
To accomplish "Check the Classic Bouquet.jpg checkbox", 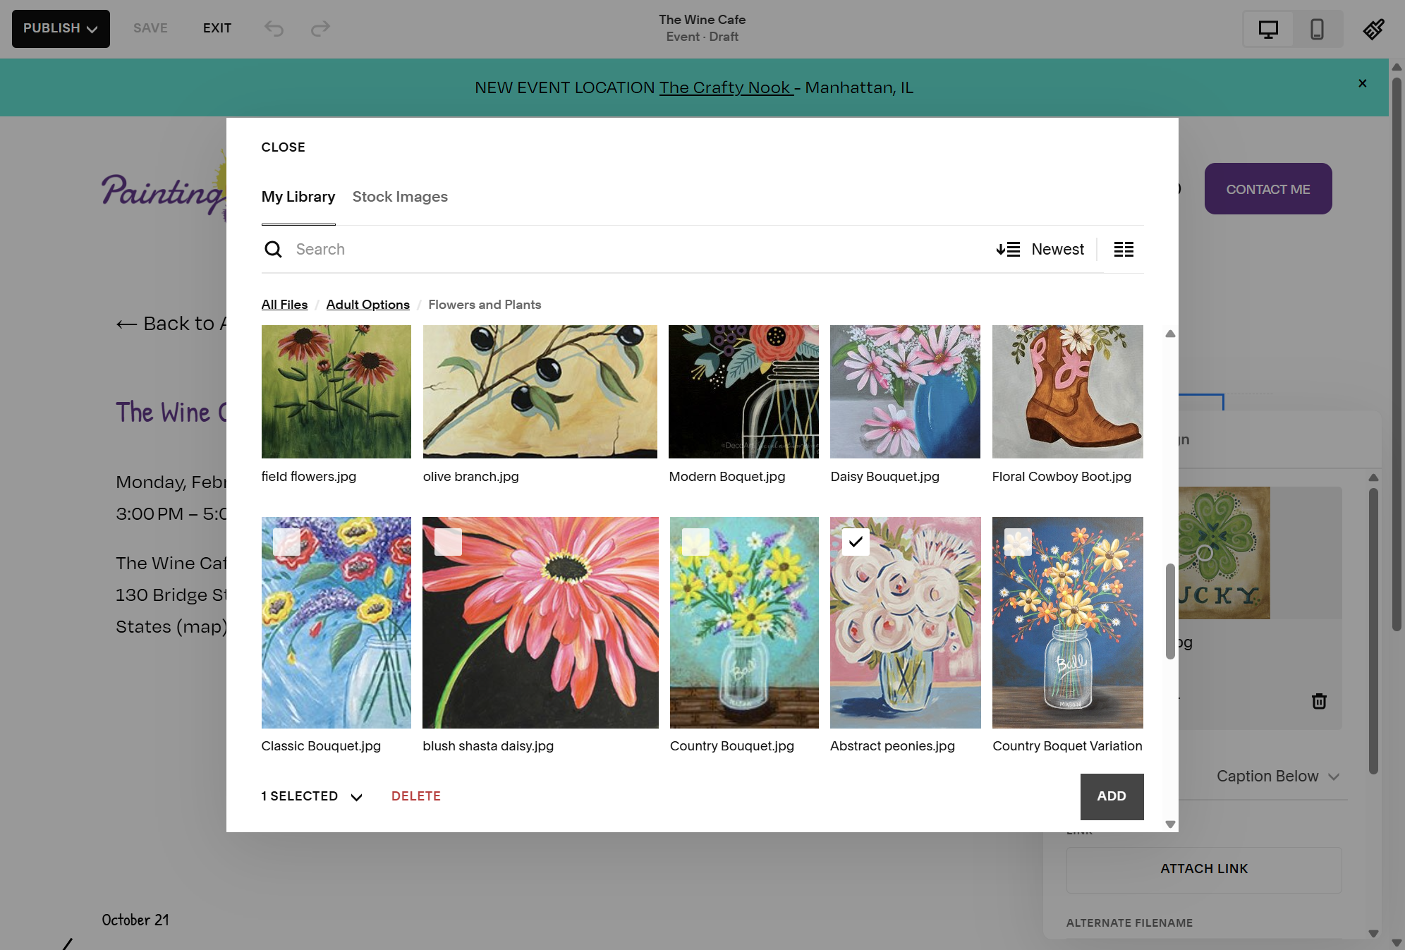I will click(x=286, y=542).
